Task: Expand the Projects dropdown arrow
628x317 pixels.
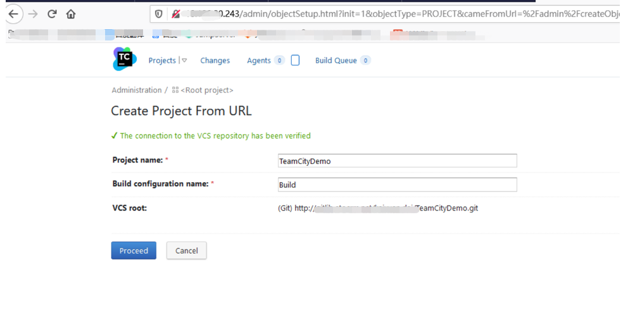Action: tap(184, 61)
